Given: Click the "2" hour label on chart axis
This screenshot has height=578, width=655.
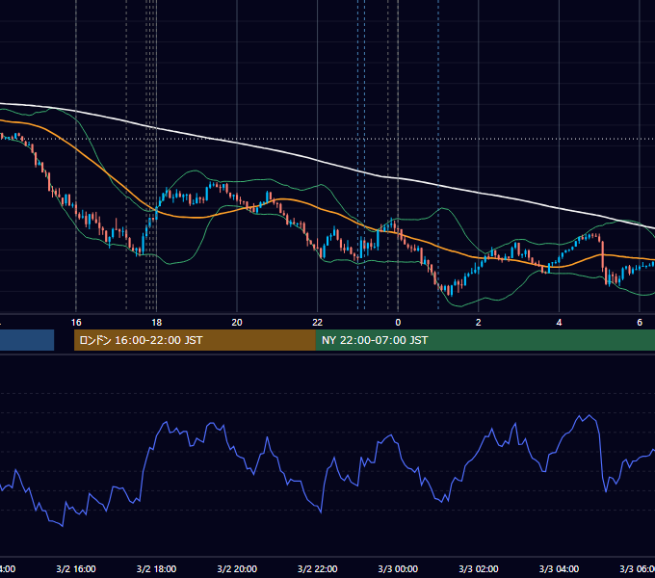Looking at the screenshot, I should [479, 323].
